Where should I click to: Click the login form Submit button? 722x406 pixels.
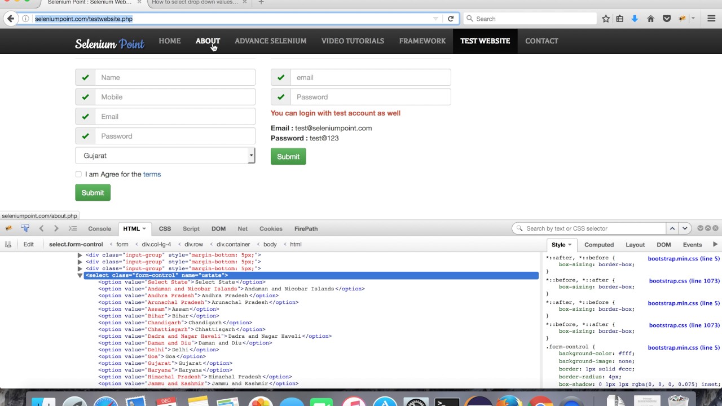pyautogui.click(x=288, y=157)
